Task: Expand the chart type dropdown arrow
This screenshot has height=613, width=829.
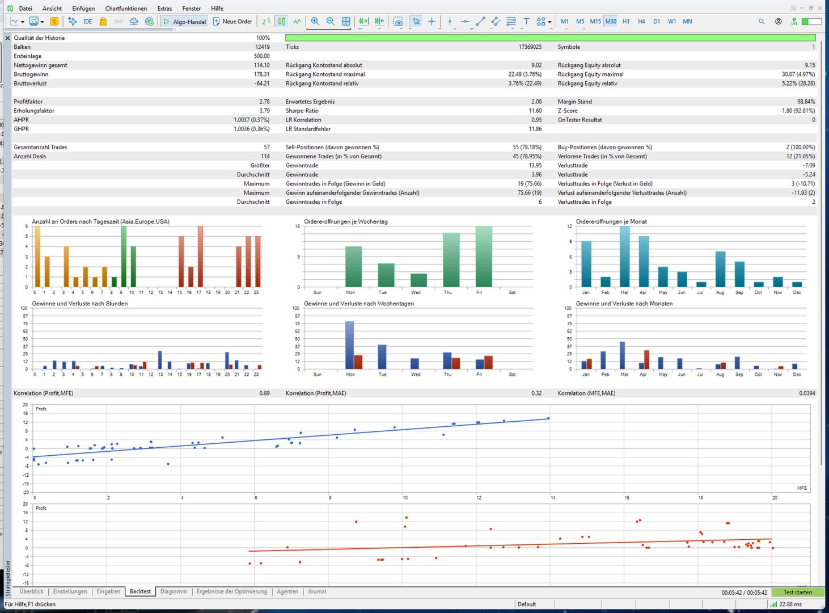Action: point(23,22)
